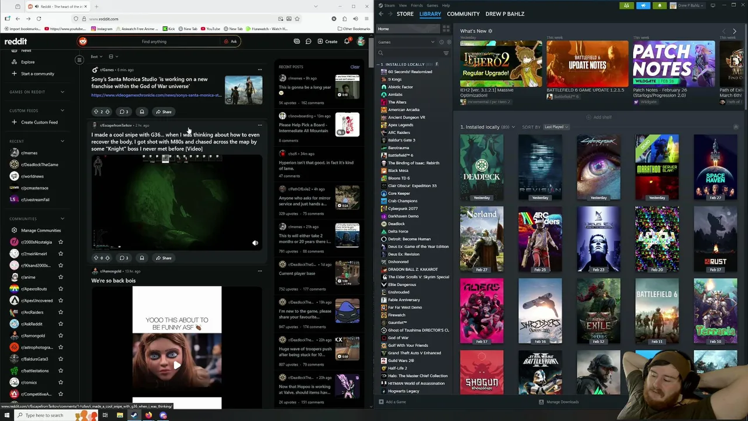
Task: Open Steam library advanced filter icon
Action: click(446, 53)
